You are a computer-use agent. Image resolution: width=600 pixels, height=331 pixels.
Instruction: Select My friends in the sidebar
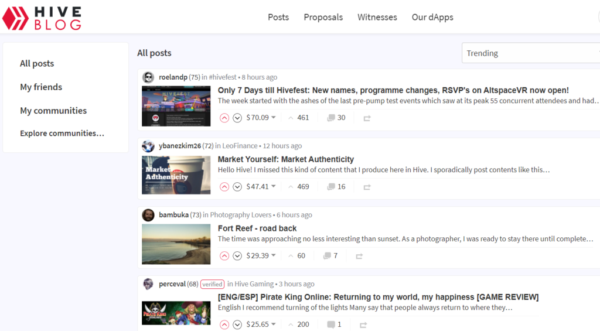(41, 87)
